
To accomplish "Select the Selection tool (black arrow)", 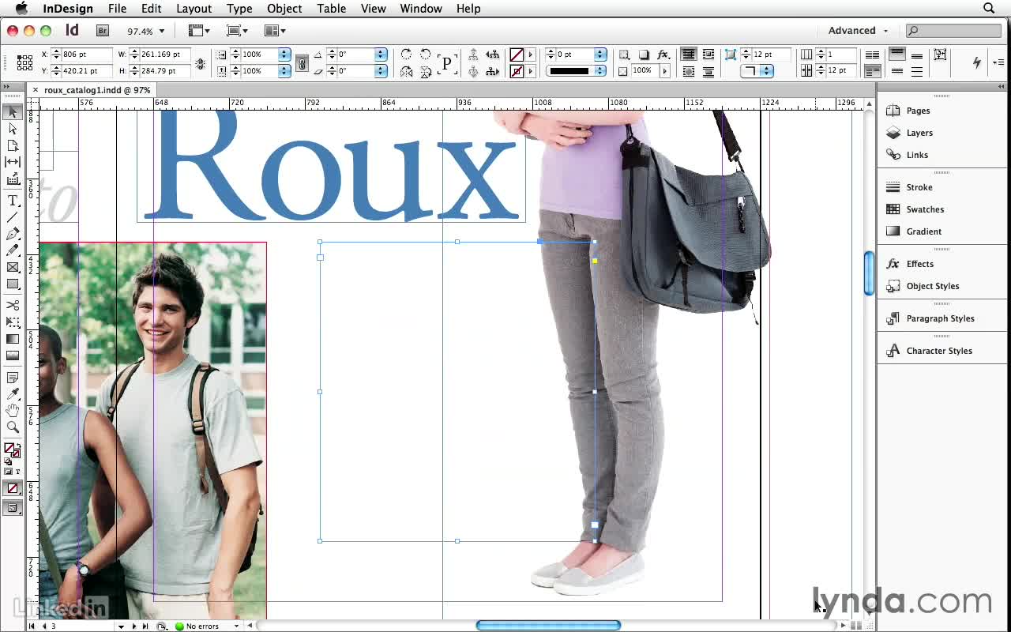I will [x=13, y=113].
